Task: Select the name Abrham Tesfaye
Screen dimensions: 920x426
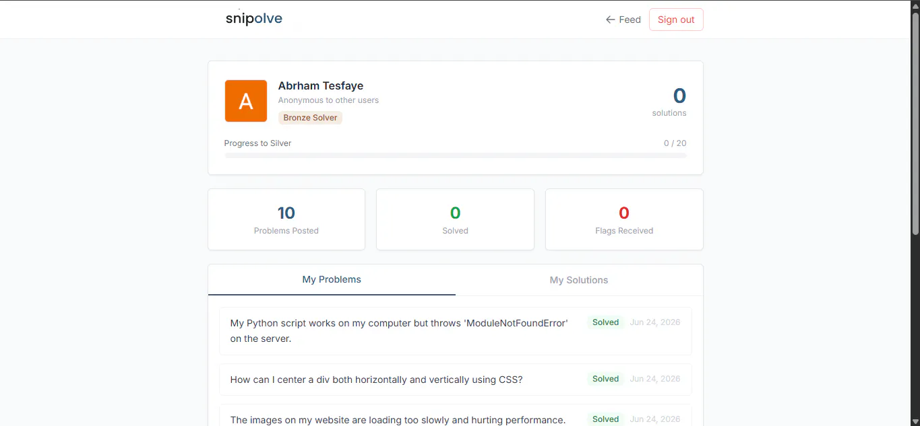Action: [321, 85]
